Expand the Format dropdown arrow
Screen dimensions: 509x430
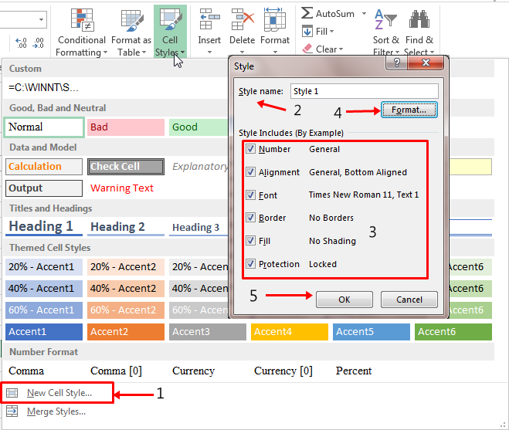click(x=275, y=52)
